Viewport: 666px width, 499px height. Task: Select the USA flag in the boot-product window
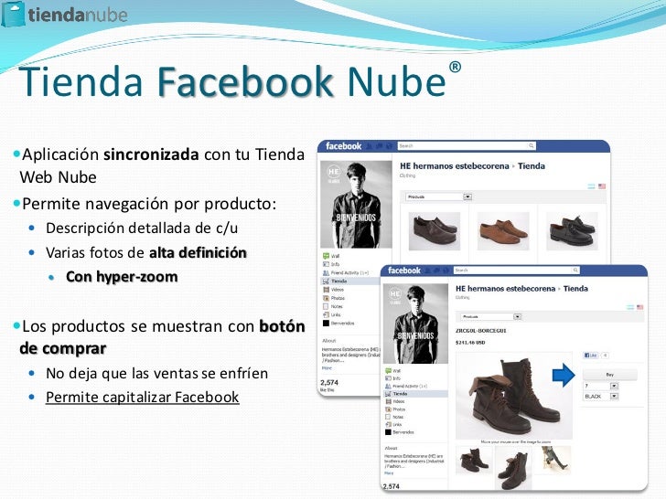click(x=639, y=307)
